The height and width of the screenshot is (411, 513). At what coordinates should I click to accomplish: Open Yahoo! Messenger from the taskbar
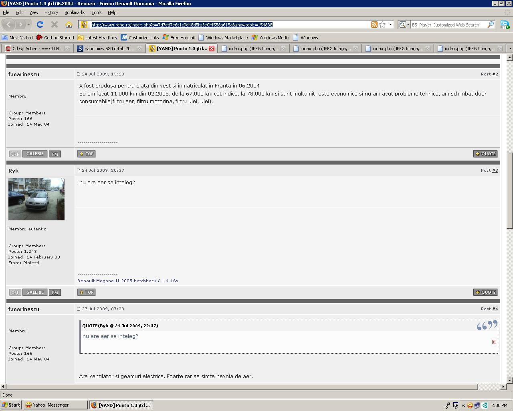click(x=55, y=405)
